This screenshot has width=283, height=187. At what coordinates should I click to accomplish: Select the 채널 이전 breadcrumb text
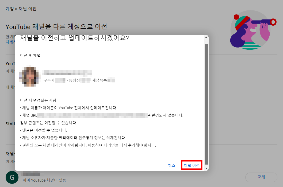pos(28,9)
